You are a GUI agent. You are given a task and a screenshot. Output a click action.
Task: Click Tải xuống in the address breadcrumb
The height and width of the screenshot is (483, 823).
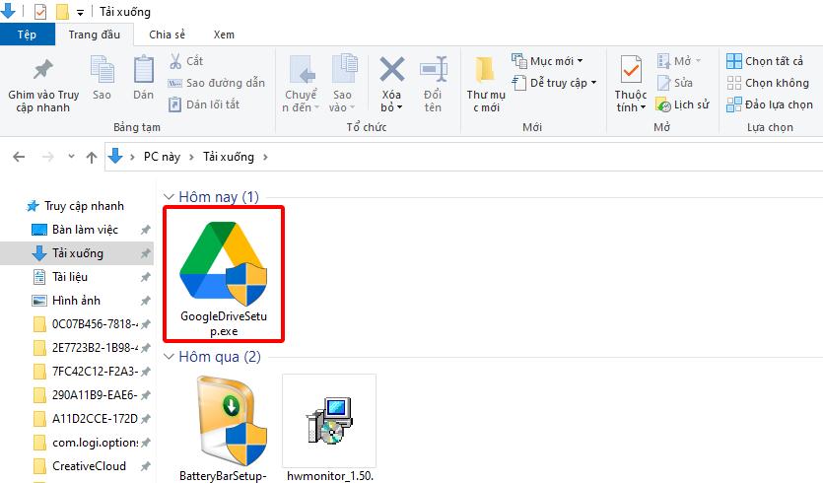click(x=229, y=157)
